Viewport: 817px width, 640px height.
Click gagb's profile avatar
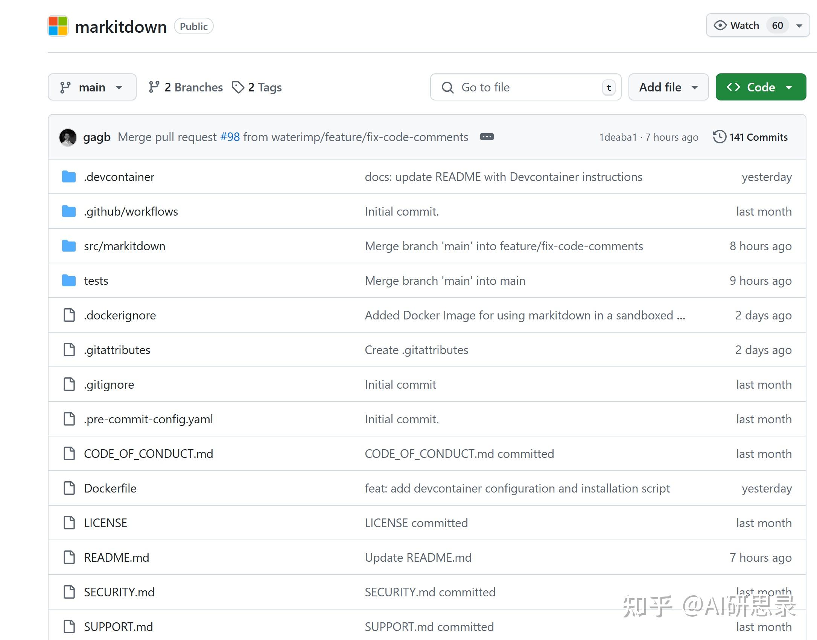[x=68, y=137]
